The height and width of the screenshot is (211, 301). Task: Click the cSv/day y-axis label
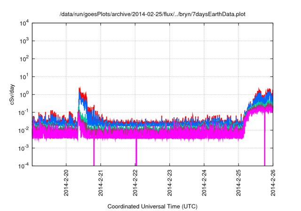(x=12, y=94)
